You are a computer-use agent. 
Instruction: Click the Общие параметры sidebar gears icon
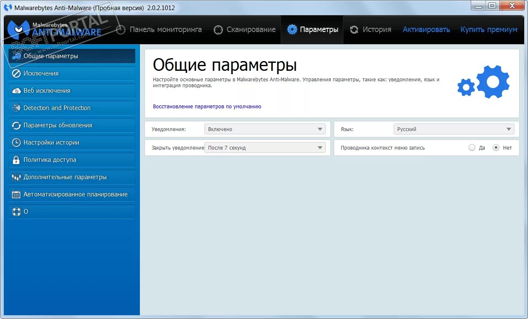click(16, 56)
